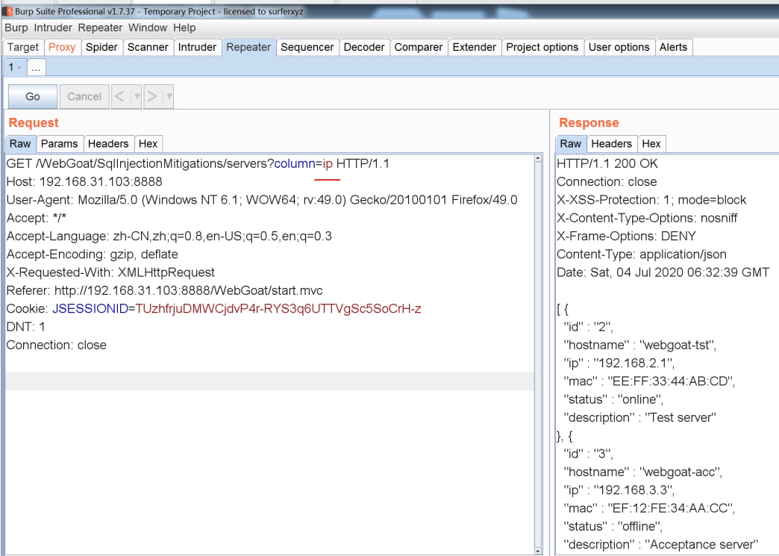779x556 pixels.
Task: Click the Cancel button
Action: [x=84, y=96]
